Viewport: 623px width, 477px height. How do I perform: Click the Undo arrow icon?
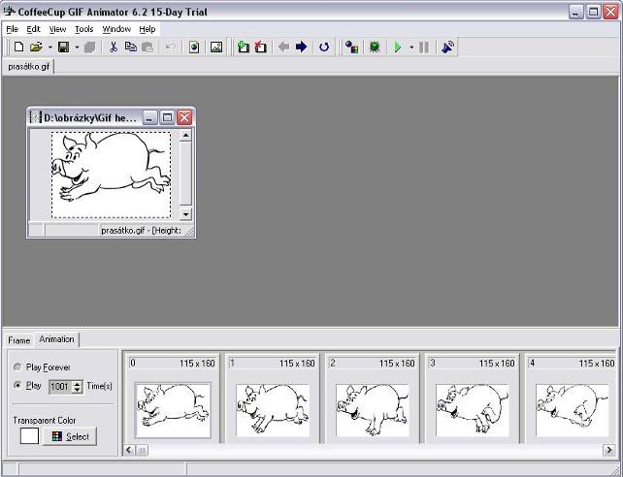coord(170,47)
